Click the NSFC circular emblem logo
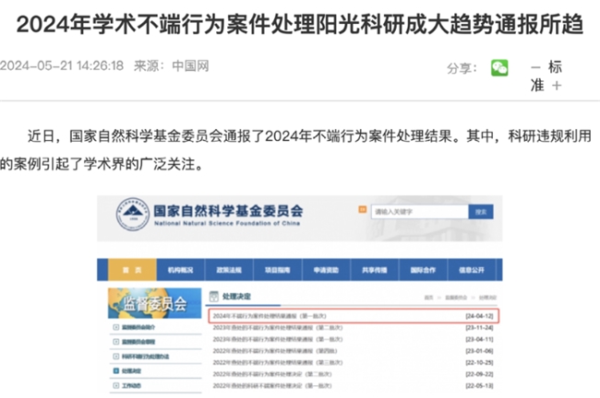This screenshot has width=600, height=398. point(130,214)
